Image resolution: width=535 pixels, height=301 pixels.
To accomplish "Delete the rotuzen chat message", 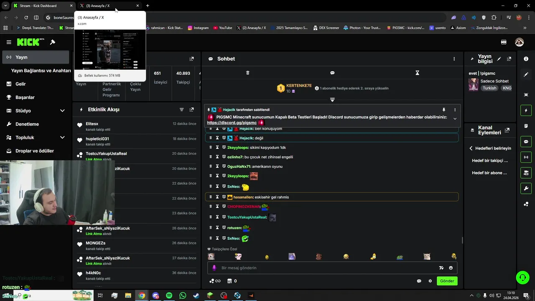I will click(211, 228).
